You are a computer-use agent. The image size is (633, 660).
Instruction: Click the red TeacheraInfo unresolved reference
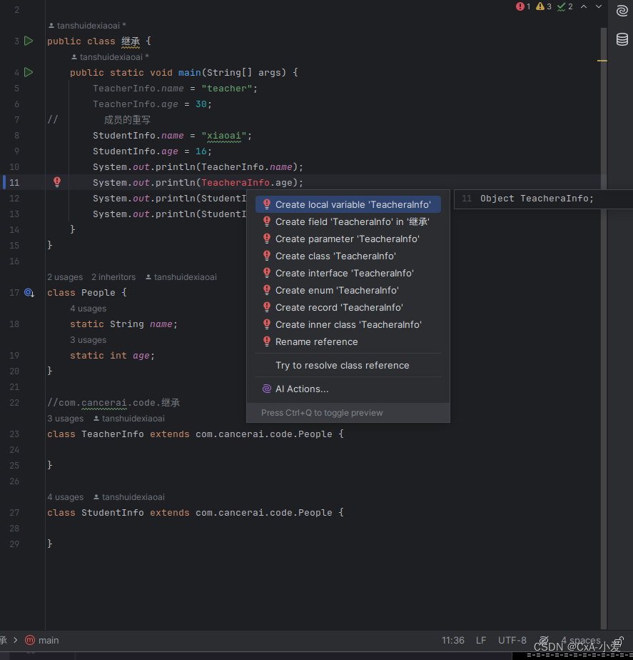(x=236, y=183)
